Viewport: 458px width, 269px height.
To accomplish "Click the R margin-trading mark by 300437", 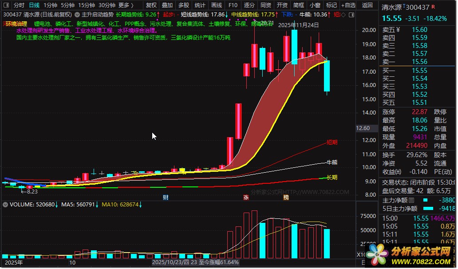I will [433, 6].
